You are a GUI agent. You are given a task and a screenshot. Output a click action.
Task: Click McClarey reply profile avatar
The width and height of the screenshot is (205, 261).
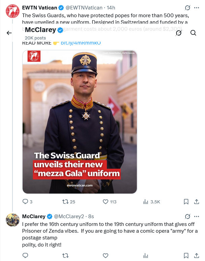pos(13,220)
